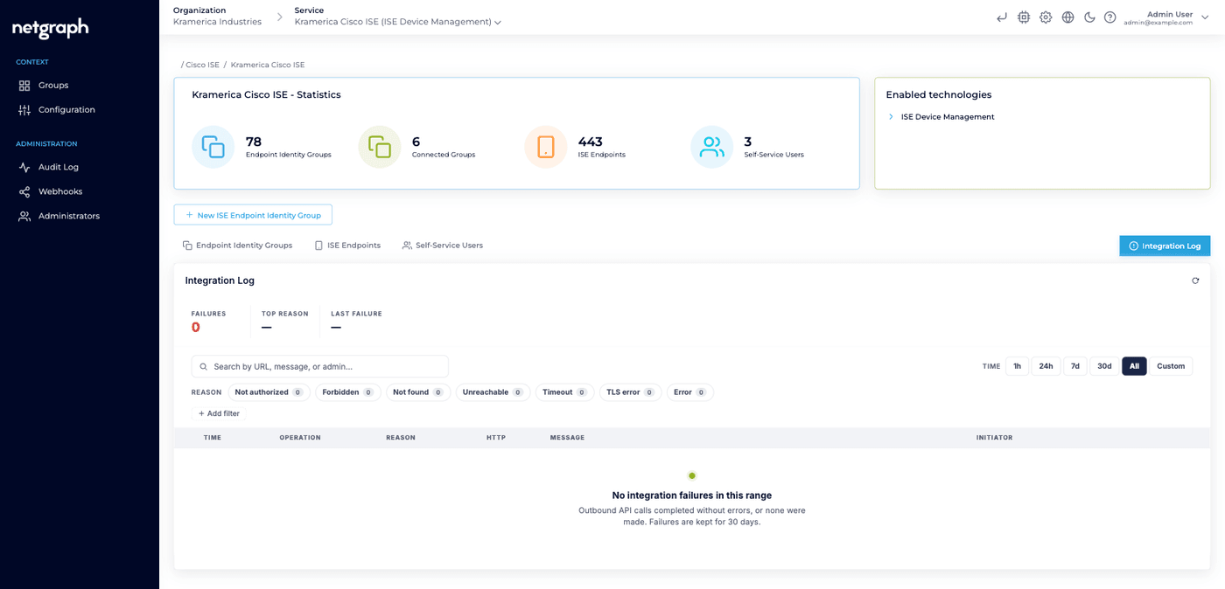Image resolution: width=1225 pixels, height=589 pixels.
Task: Click the MESSAGE column header
Action: 567,438
